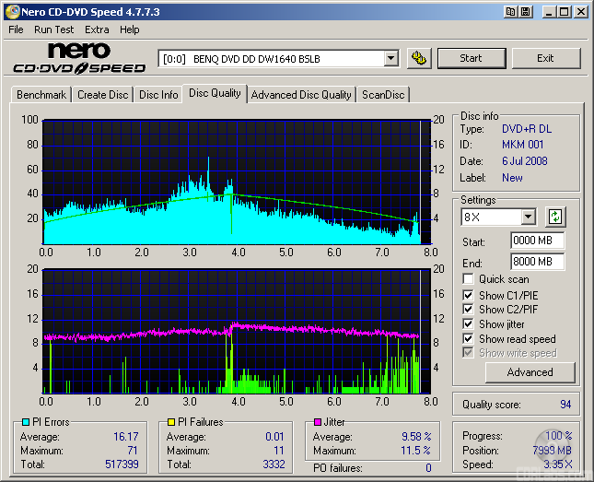Expand the 8X scan speed dropdown
The image size is (594, 482).
tap(528, 217)
